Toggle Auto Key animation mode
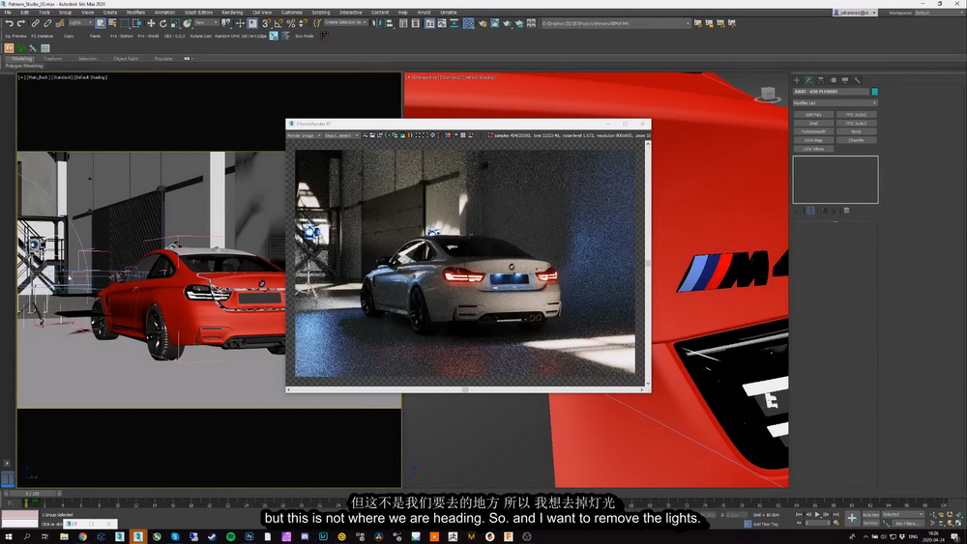Image resolution: width=967 pixels, height=544 pixels. [x=871, y=514]
